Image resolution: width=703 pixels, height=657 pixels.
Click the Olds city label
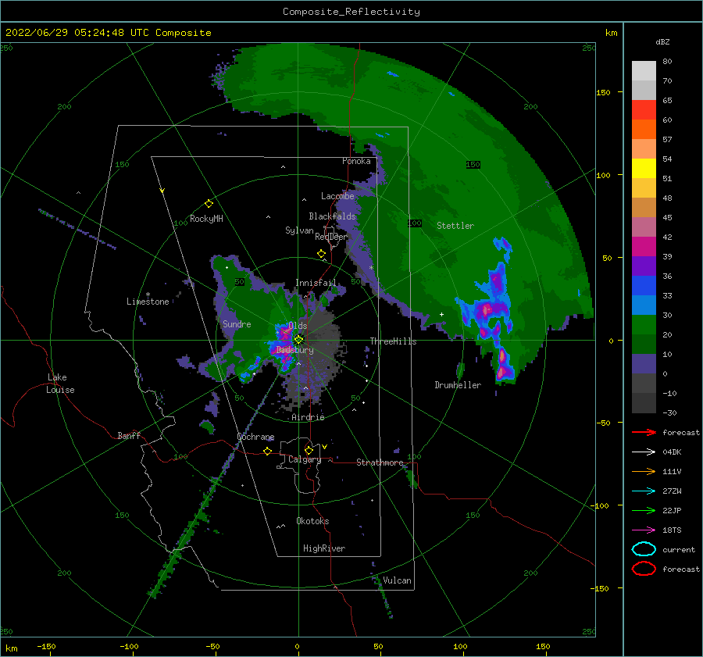[x=298, y=326]
